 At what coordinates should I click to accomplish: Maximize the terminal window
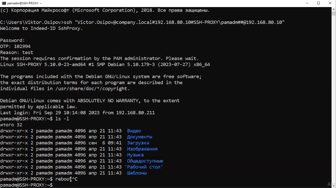tap(318, 3)
